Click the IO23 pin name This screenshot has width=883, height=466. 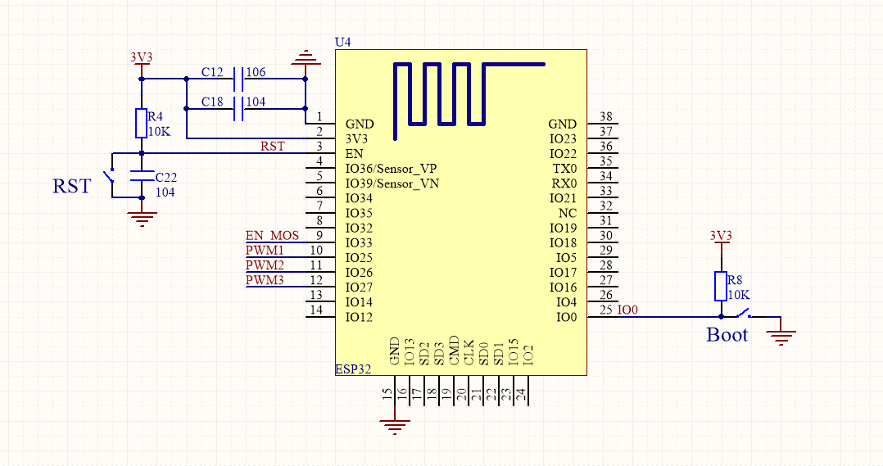564,138
